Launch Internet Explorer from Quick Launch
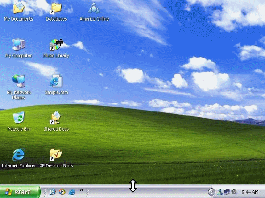 tap(72, 192)
